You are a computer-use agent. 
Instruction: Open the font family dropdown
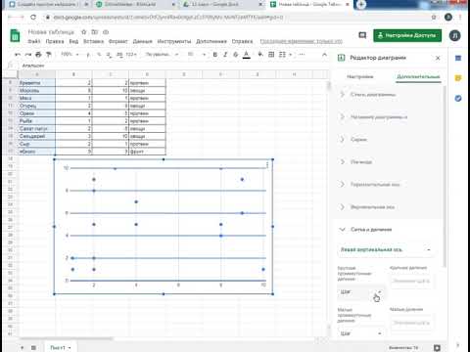pos(162,54)
